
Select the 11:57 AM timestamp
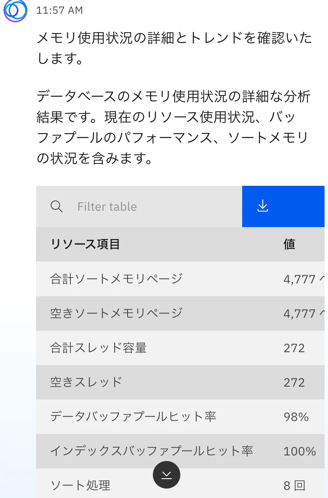point(61,11)
